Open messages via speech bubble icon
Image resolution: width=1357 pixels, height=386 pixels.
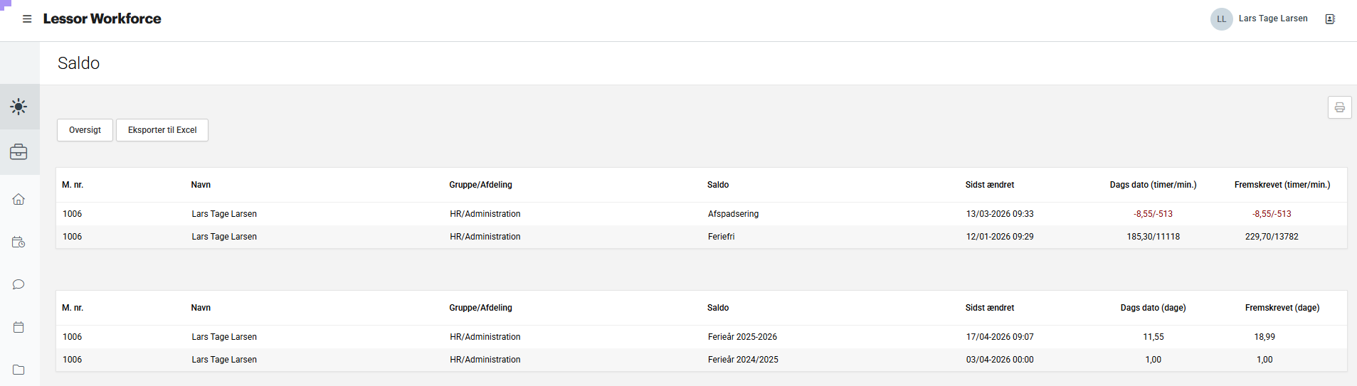tap(19, 284)
